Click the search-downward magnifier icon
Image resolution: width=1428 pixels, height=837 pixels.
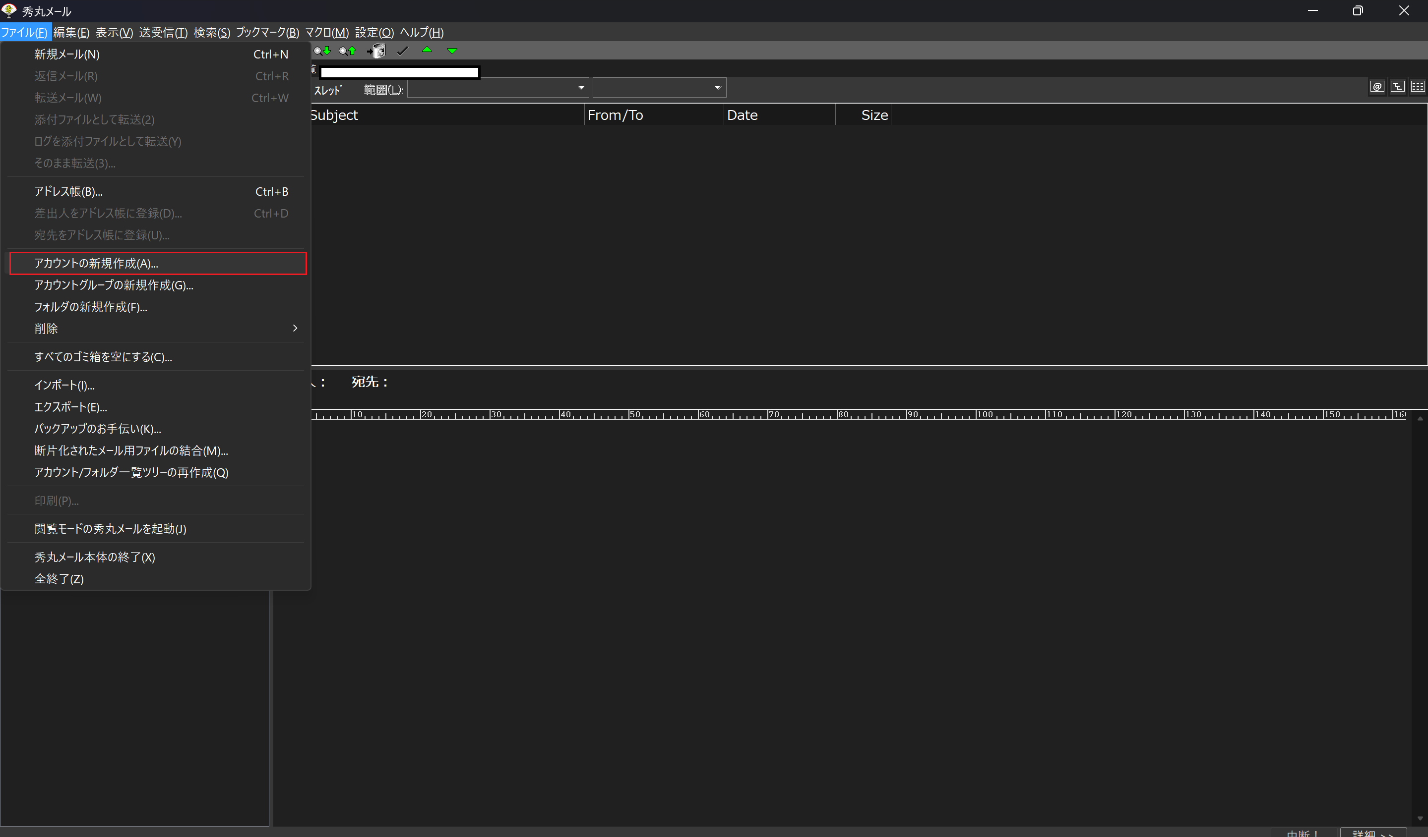[322, 51]
